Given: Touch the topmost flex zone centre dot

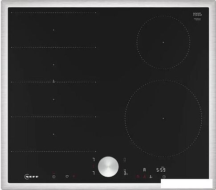Looking at the screenshot, I should click(53, 30).
